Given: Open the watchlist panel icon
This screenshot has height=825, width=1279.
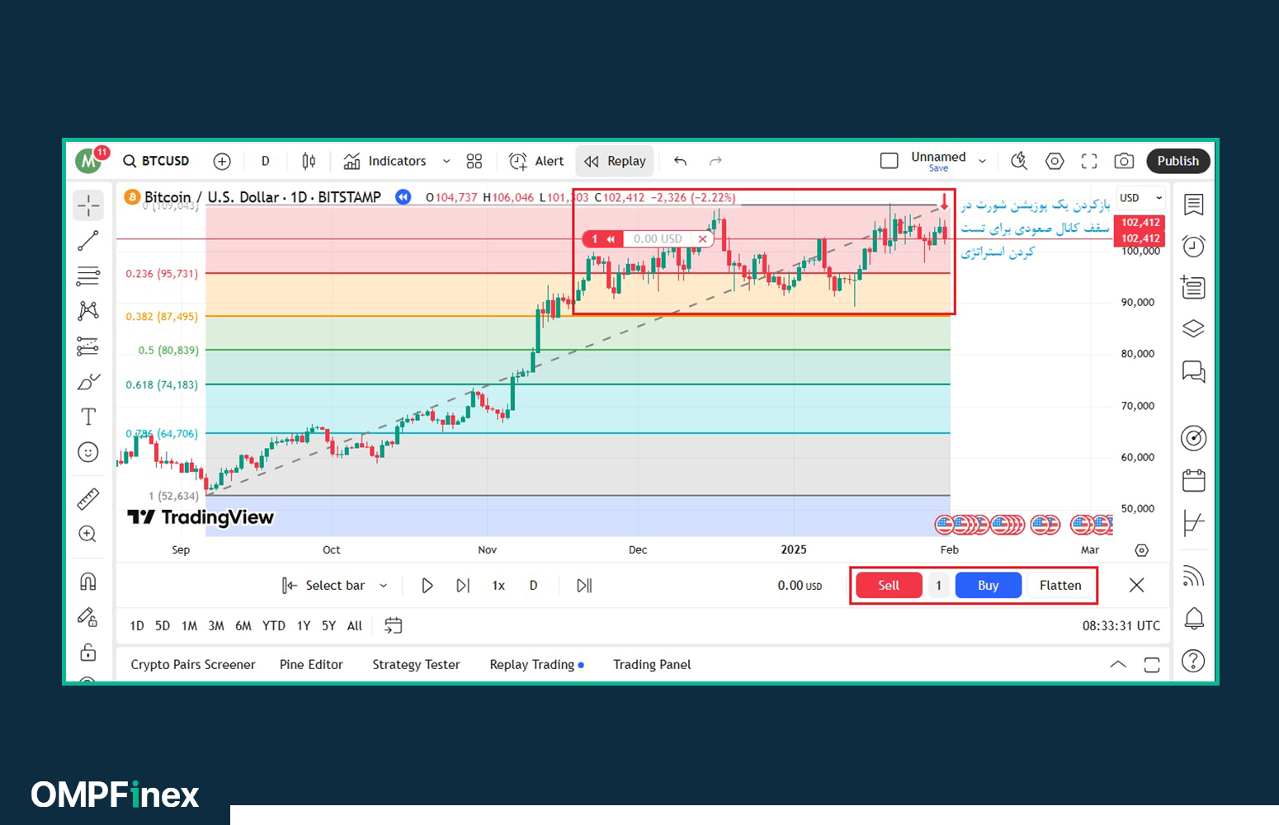Looking at the screenshot, I should (x=1193, y=205).
